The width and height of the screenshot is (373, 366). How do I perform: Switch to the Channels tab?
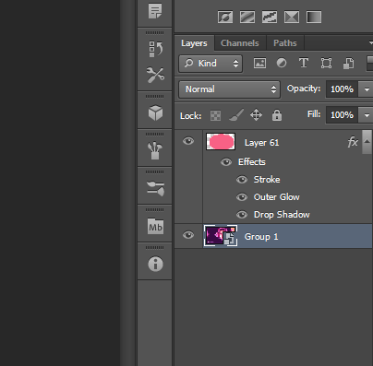point(240,43)
